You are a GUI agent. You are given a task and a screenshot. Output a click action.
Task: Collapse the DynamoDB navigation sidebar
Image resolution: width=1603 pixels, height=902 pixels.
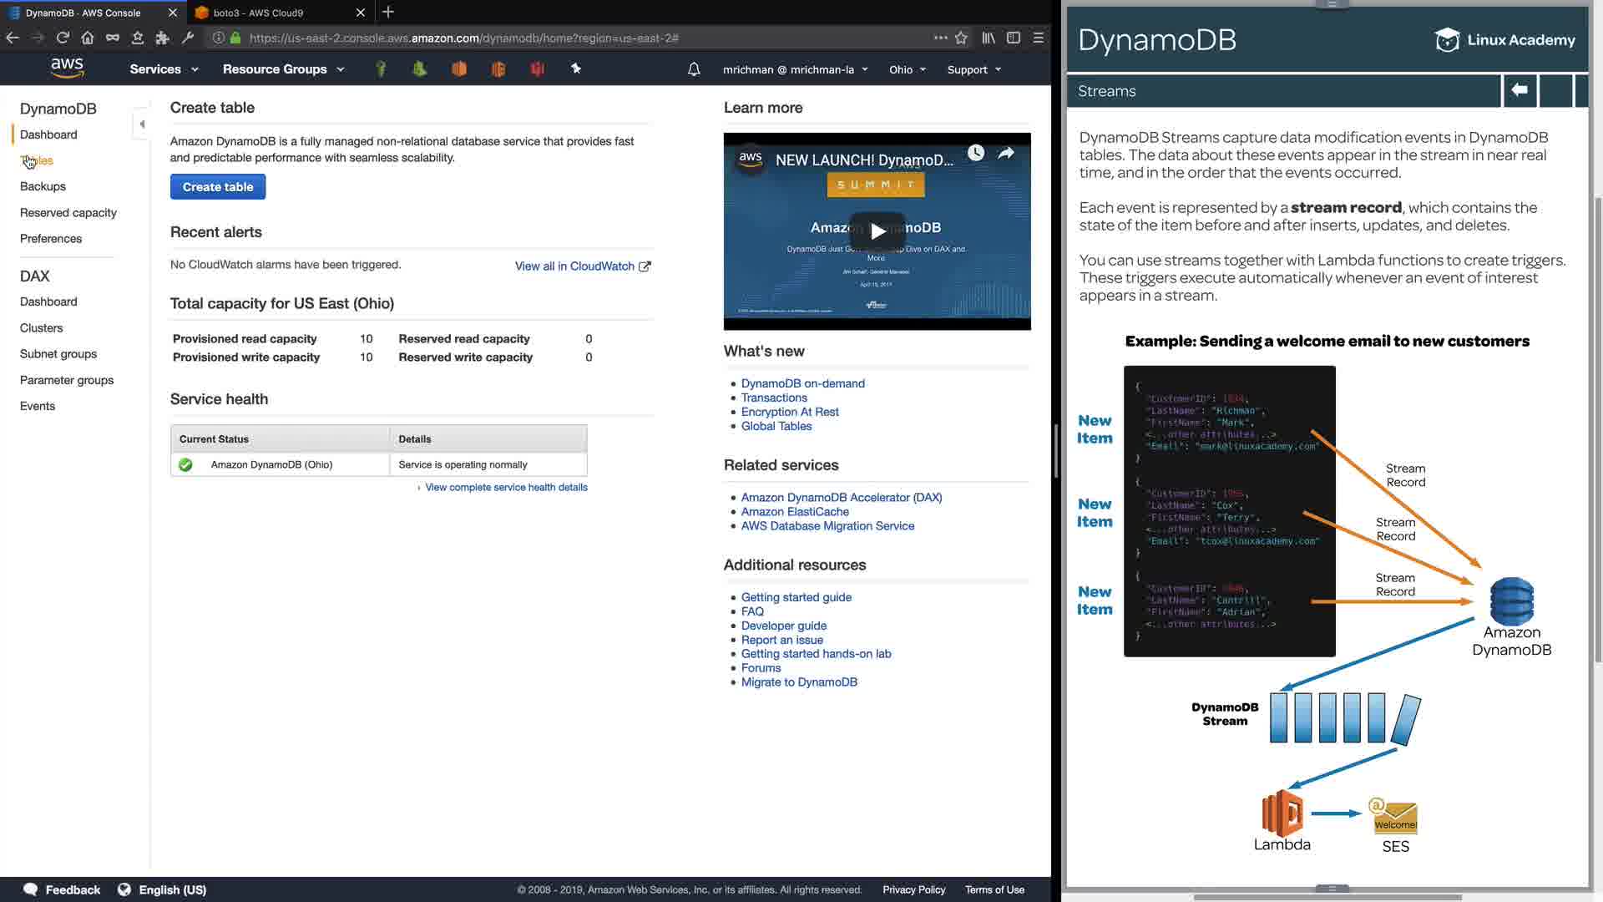click(x=142, y=124)
